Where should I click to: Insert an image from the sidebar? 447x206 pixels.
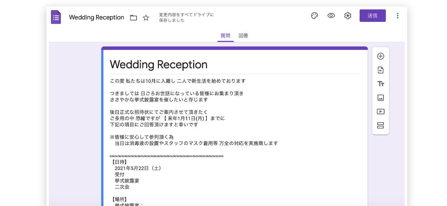click(381, 98)
